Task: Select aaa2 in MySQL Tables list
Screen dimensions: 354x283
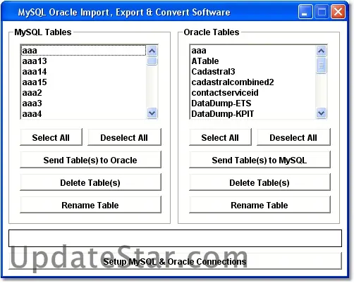Action: click(83, 93)
